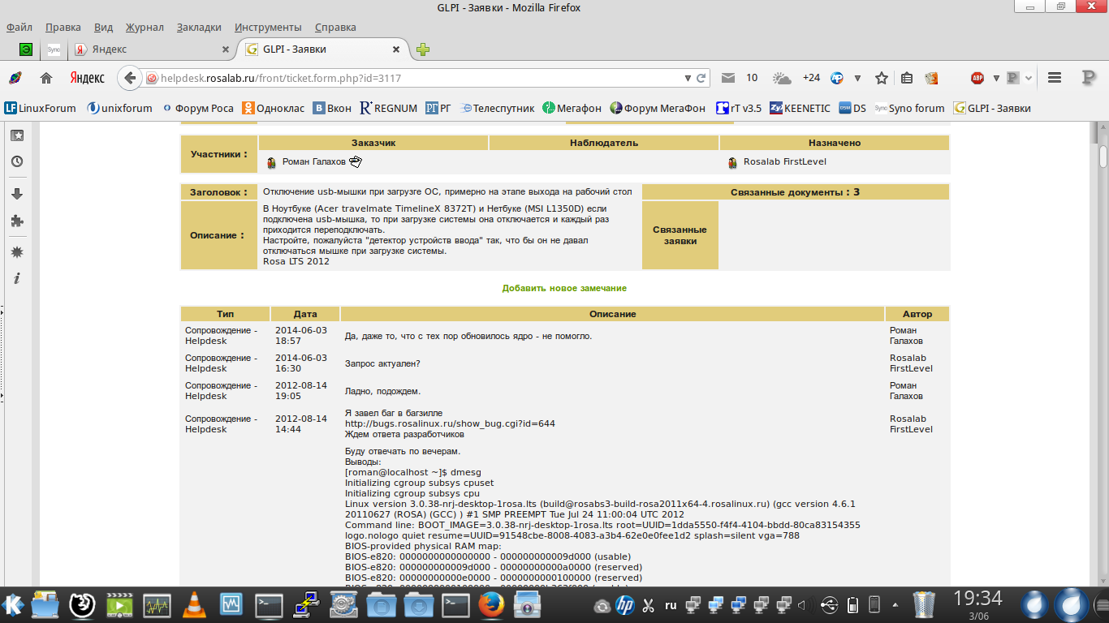1109x623 pixels.
Task: Open the Правка menu
Action: tap(63, 27)
